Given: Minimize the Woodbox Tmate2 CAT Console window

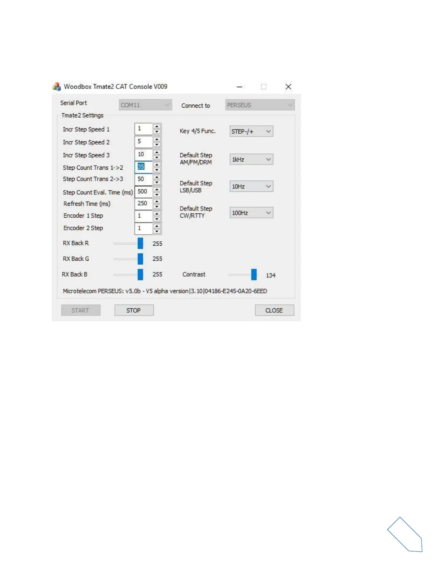Looking at the screenshot, I should coord(240,87).
